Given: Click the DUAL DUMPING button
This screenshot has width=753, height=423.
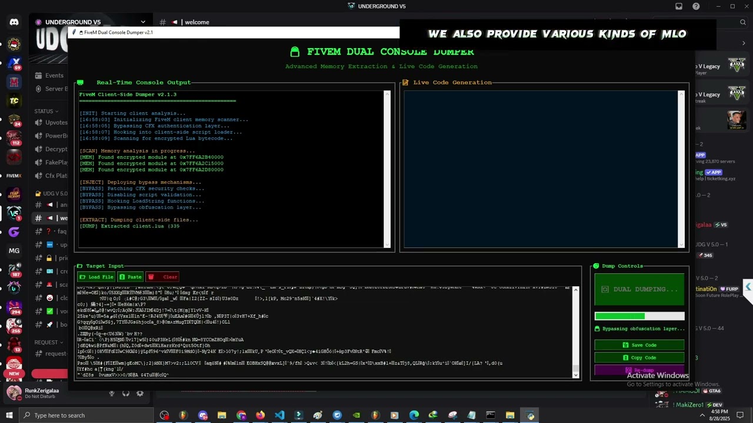Looking at the screenshot, I should 639,289.
